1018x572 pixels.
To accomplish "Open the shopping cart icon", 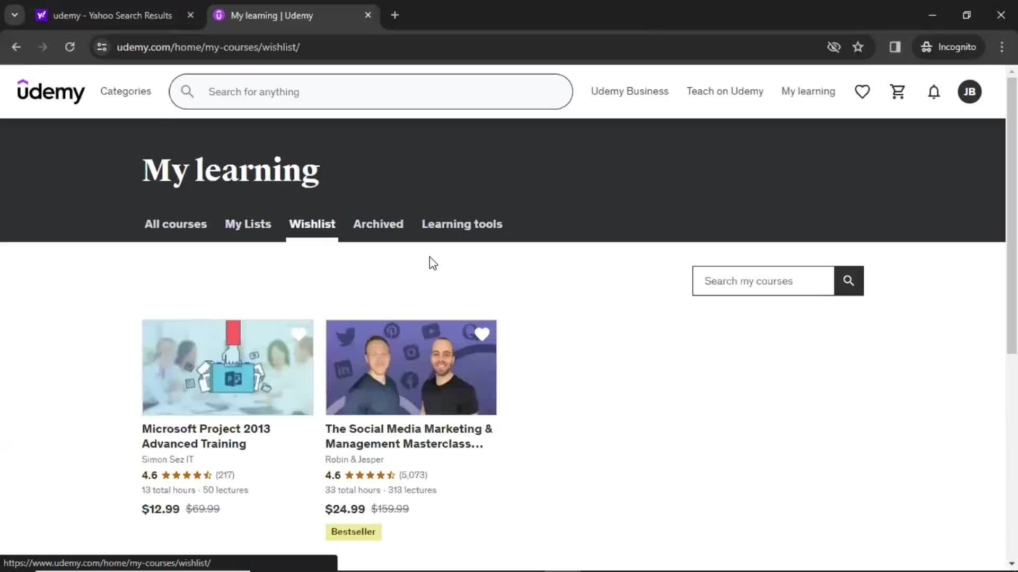I will (x=898, y=92).
